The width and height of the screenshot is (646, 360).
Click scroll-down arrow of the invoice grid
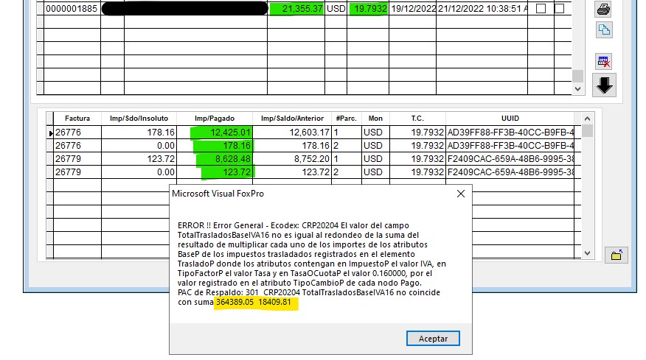point(588,253)
